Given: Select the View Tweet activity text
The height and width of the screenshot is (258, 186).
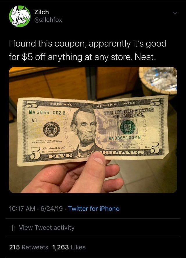Looking at the screenshot, I should [47, 227].
